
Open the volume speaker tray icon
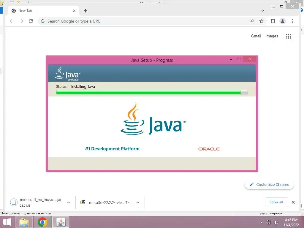pyautogui.click(x=276, y=222)
